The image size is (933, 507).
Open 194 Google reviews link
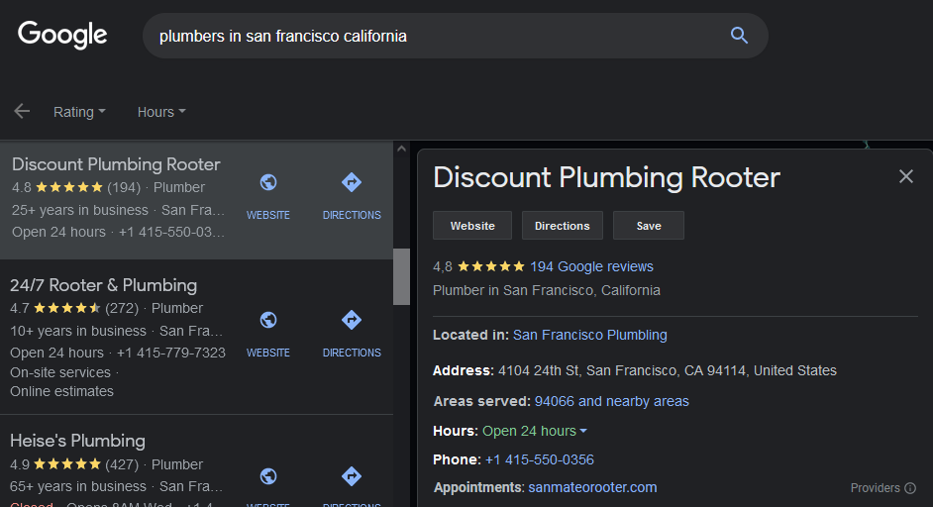pos(591,266)
